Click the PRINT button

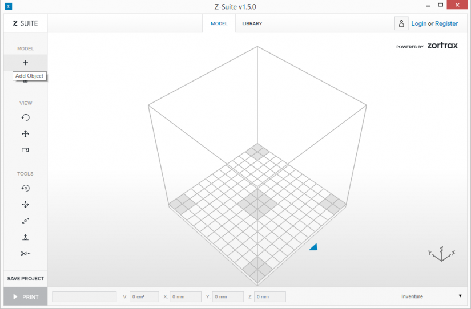[x=26, y=296]
